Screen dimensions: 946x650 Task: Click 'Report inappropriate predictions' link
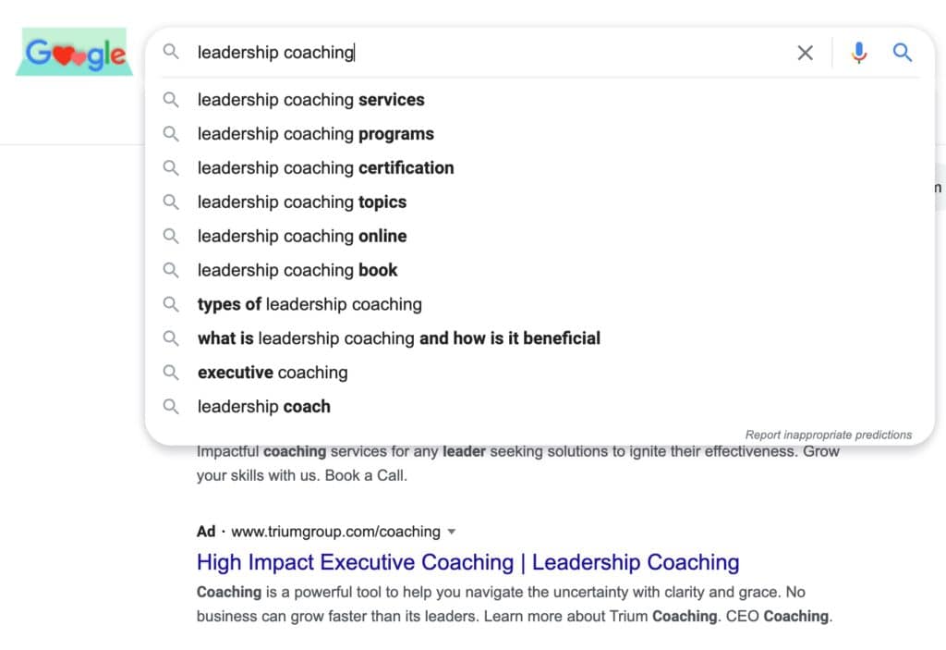(x=828, y=435)
